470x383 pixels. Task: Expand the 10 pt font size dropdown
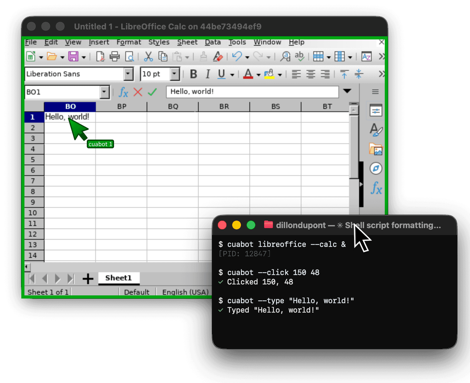click(175, 74)
